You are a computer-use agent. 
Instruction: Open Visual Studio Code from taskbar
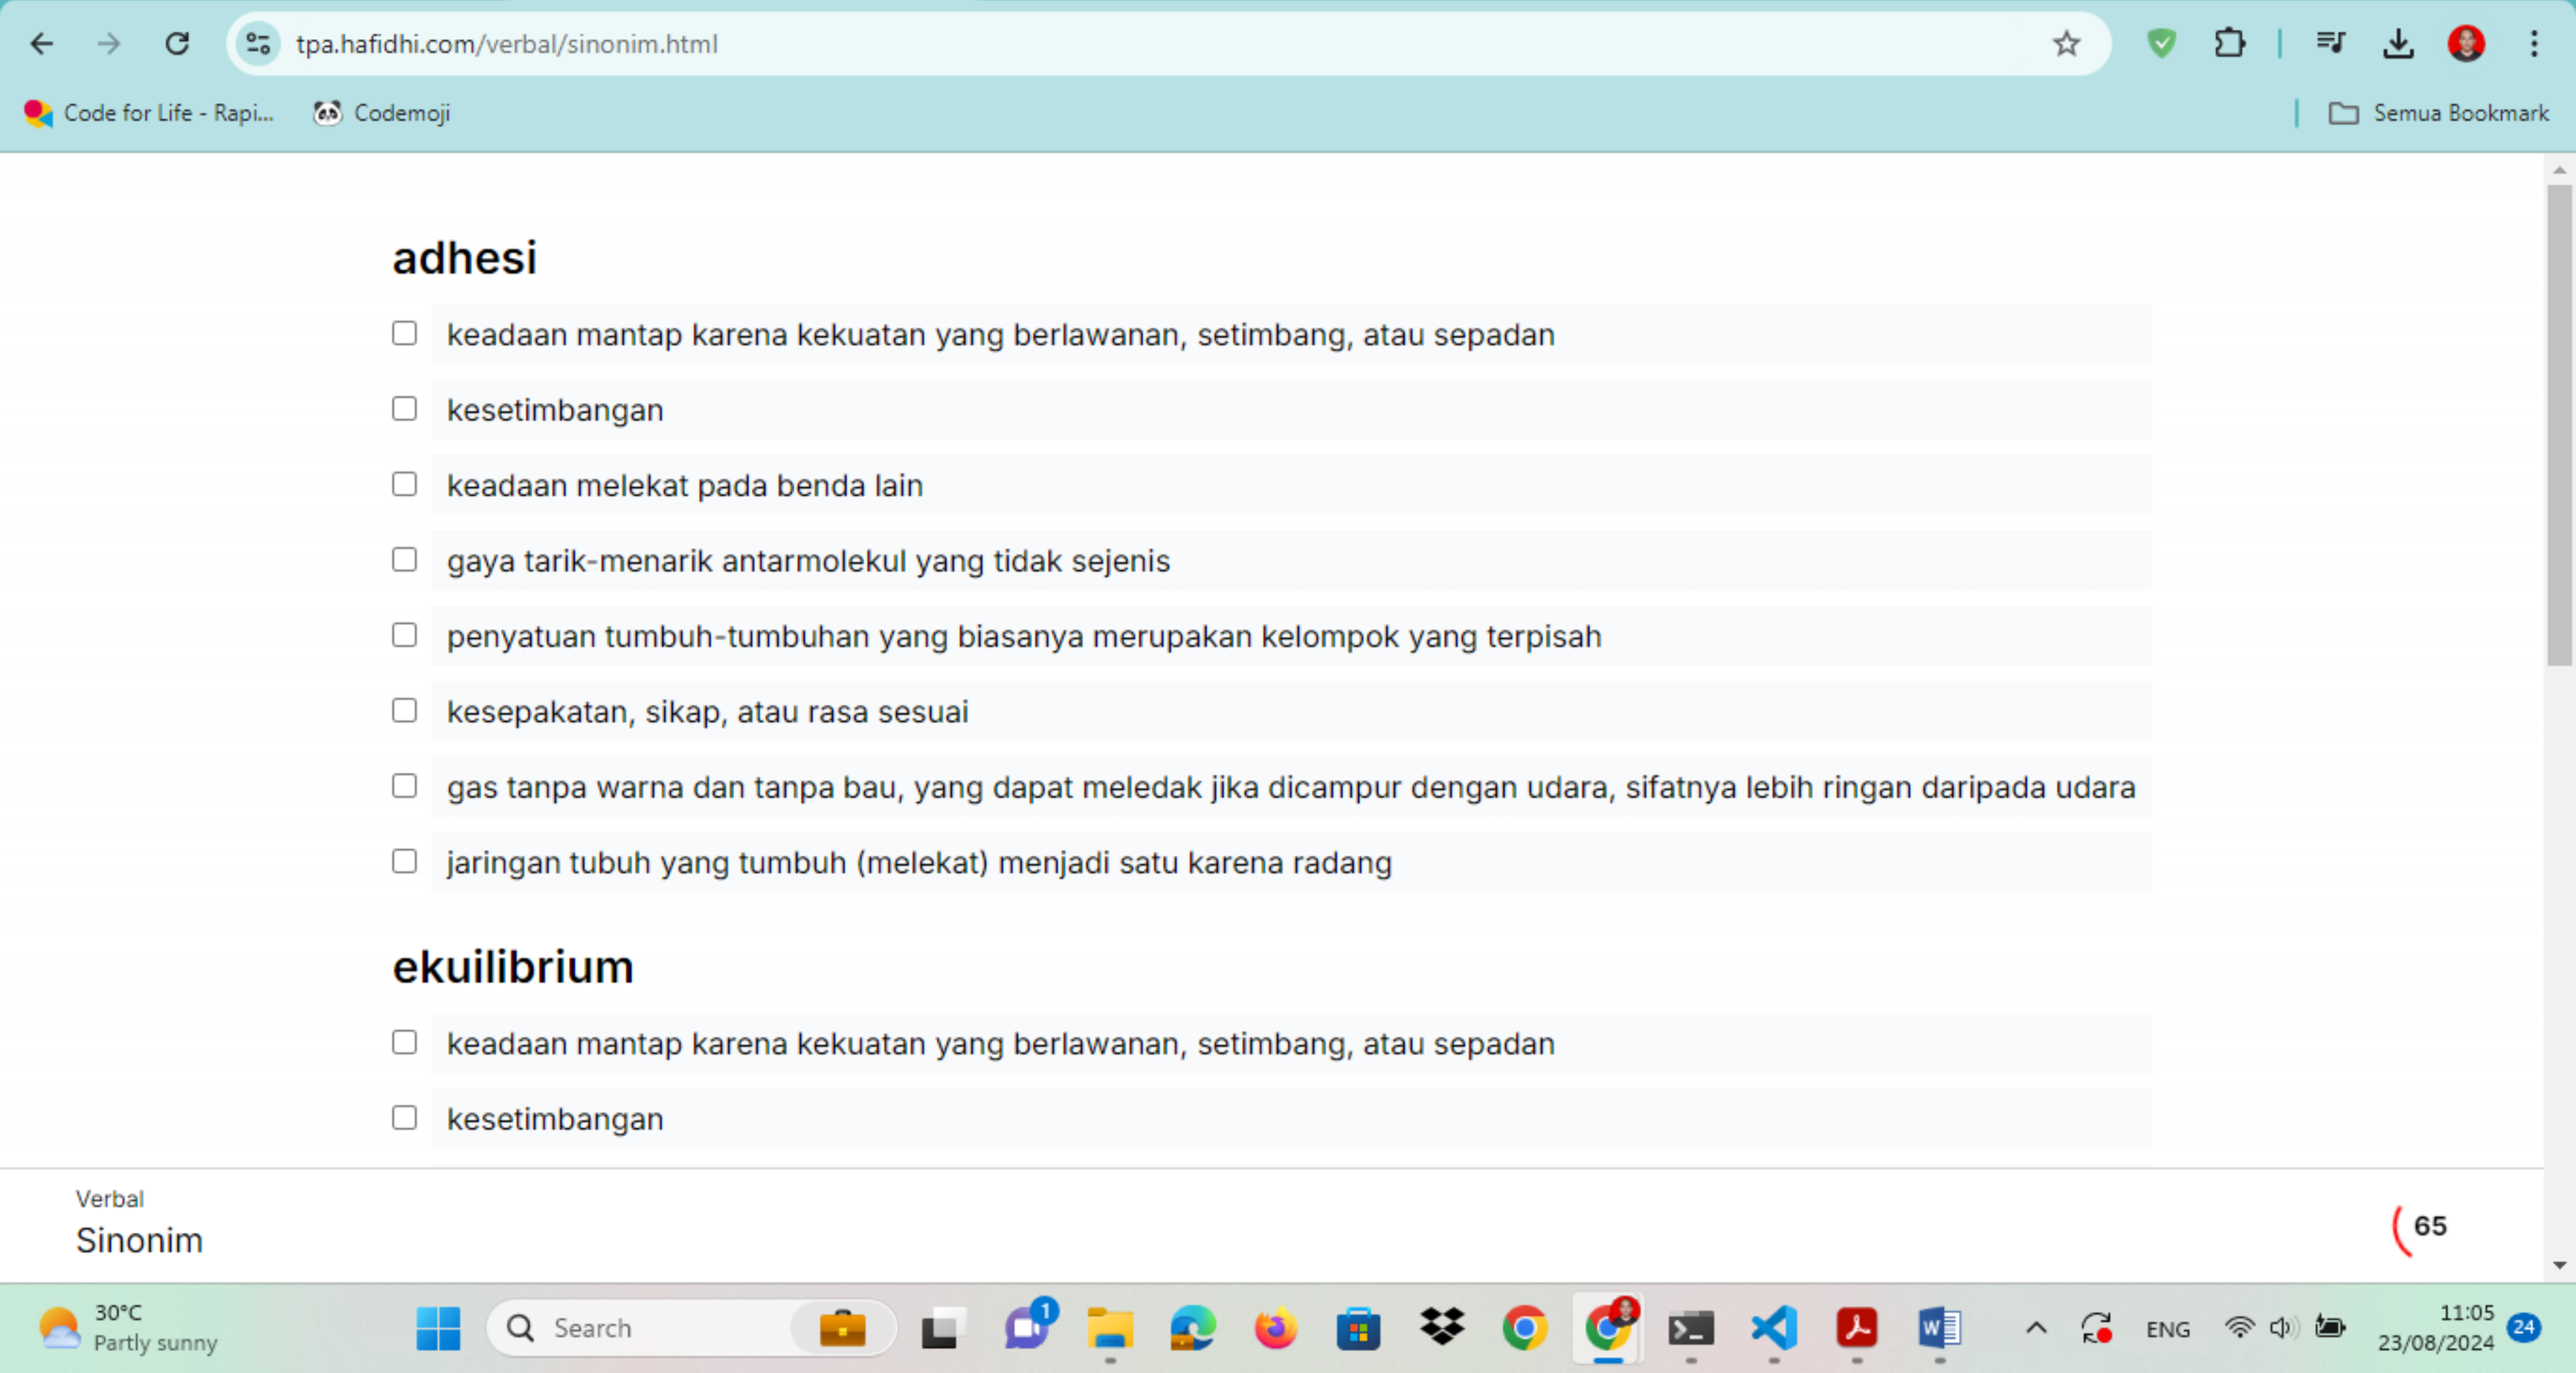tap(1773, 1328)
